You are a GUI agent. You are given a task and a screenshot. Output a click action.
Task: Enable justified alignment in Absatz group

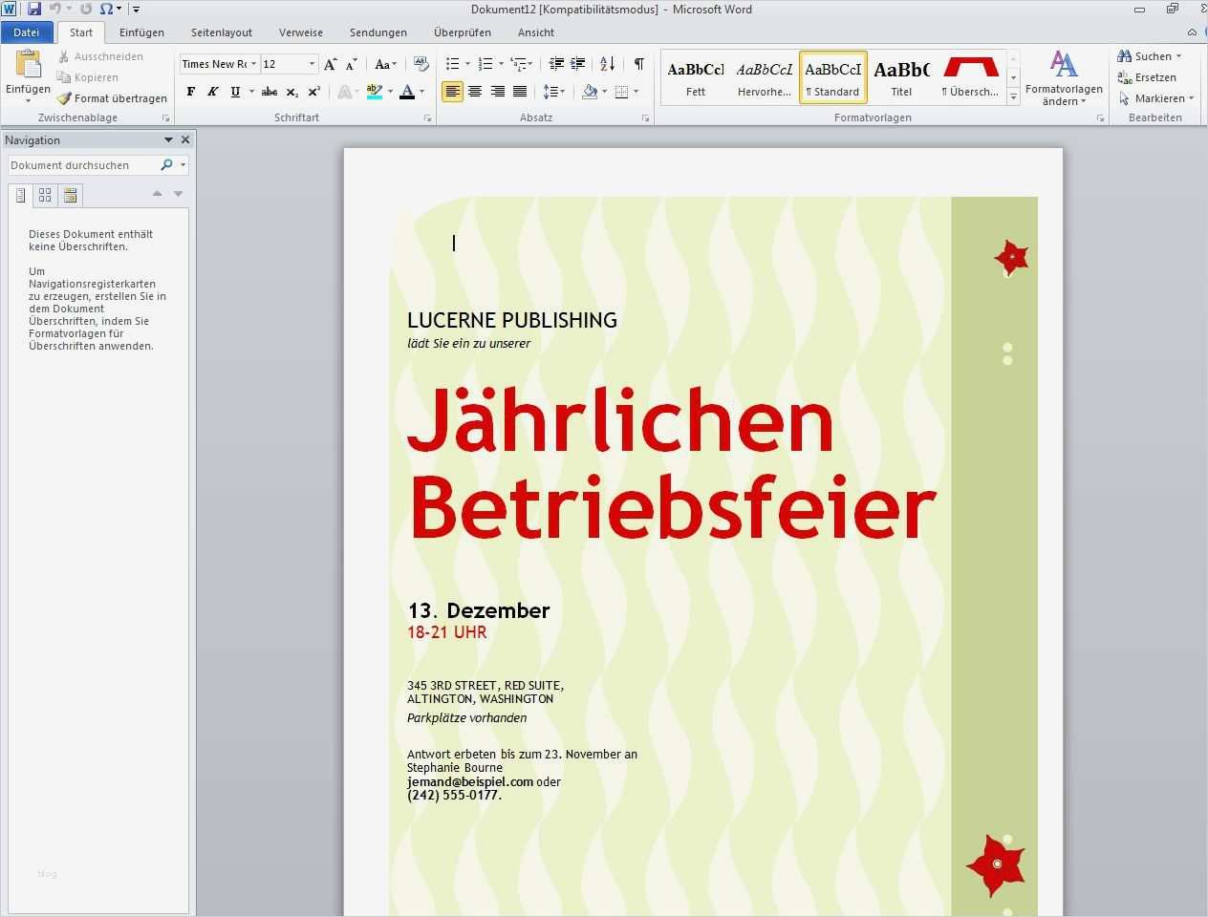(x=520, y=92)
